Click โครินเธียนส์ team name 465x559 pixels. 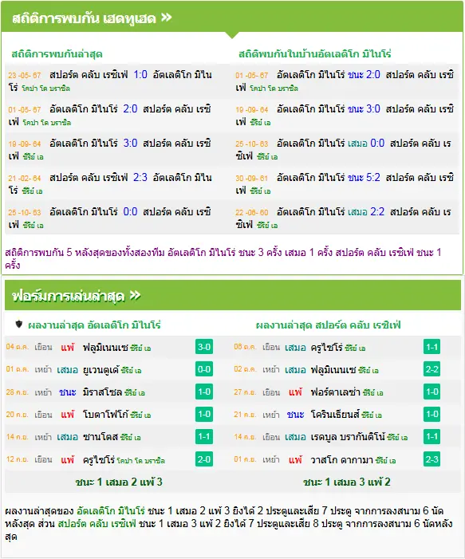[x=335, y=415]
